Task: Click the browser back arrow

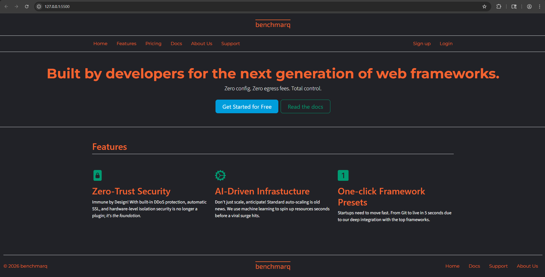Action: click(6, 7)
